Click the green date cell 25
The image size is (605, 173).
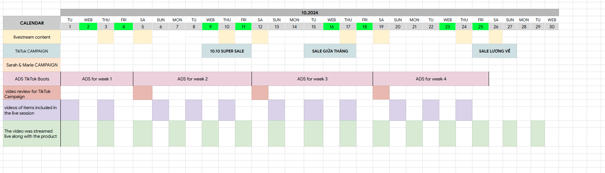tap(481, 27)
